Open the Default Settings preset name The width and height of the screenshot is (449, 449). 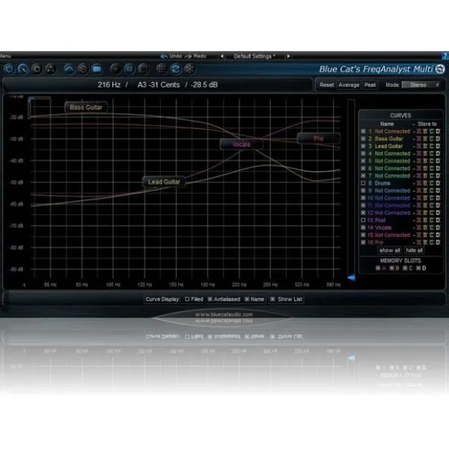(x=254, y=56)
